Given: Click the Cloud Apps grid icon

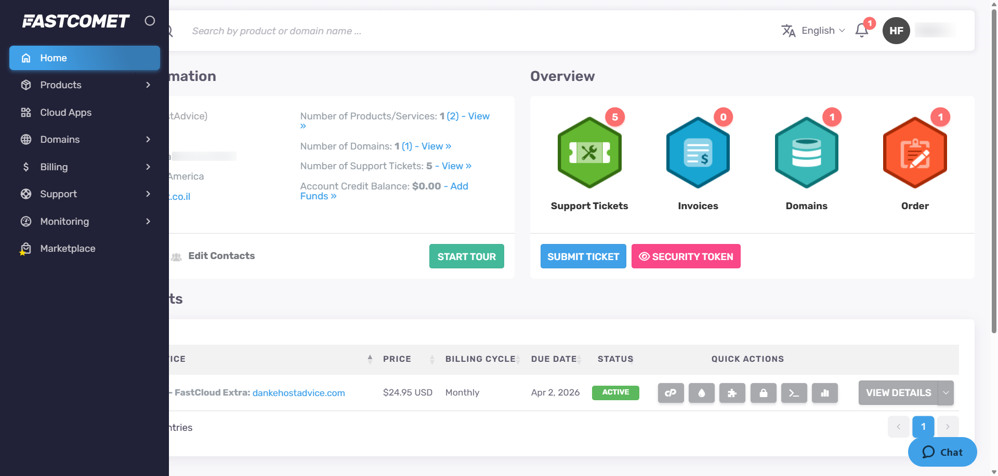Looking at the screenshot, I should click(x=26, y=112).
